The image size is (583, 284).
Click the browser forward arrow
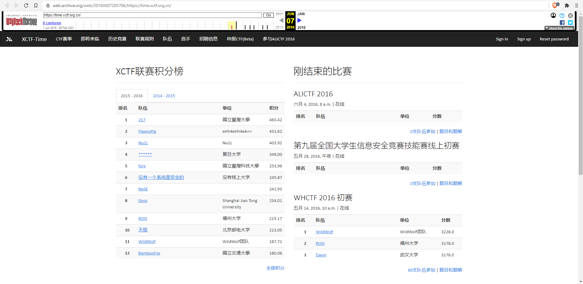[x=16, y=5]
